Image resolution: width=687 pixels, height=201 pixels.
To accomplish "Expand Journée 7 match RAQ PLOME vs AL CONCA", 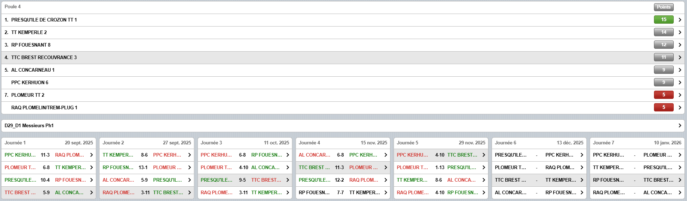I will tap(679, 192).
